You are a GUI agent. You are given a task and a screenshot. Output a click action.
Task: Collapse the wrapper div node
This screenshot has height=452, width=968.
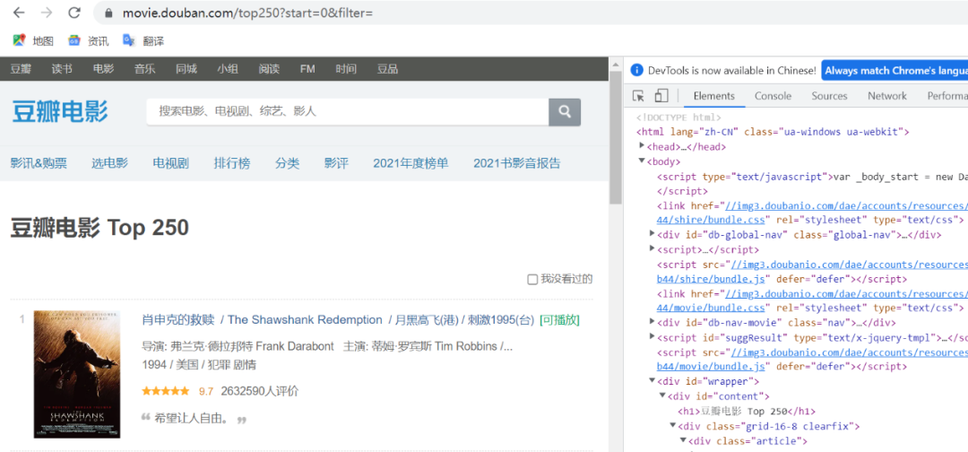pos(653,380)
